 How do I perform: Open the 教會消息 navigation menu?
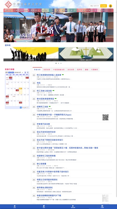point(34,10)
